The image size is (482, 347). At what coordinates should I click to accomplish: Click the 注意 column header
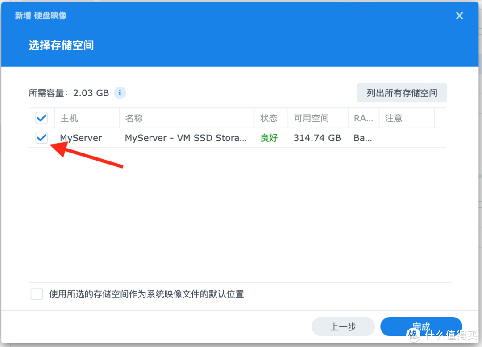pyautogui.click(x=393, y=118)
